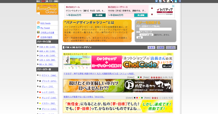Click the バナーカラー別 sidebar heading

click(47, 69)
